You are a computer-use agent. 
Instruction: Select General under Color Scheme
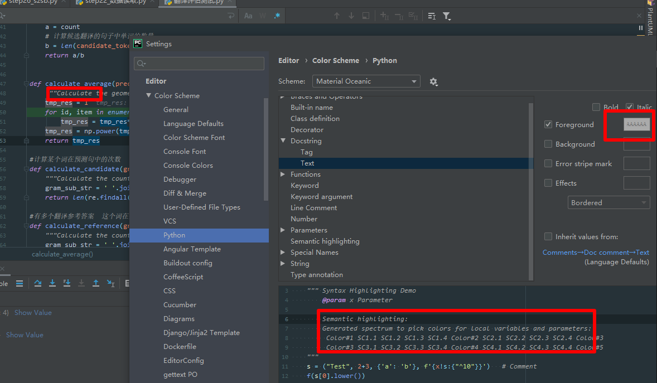[x=176, y=110]
